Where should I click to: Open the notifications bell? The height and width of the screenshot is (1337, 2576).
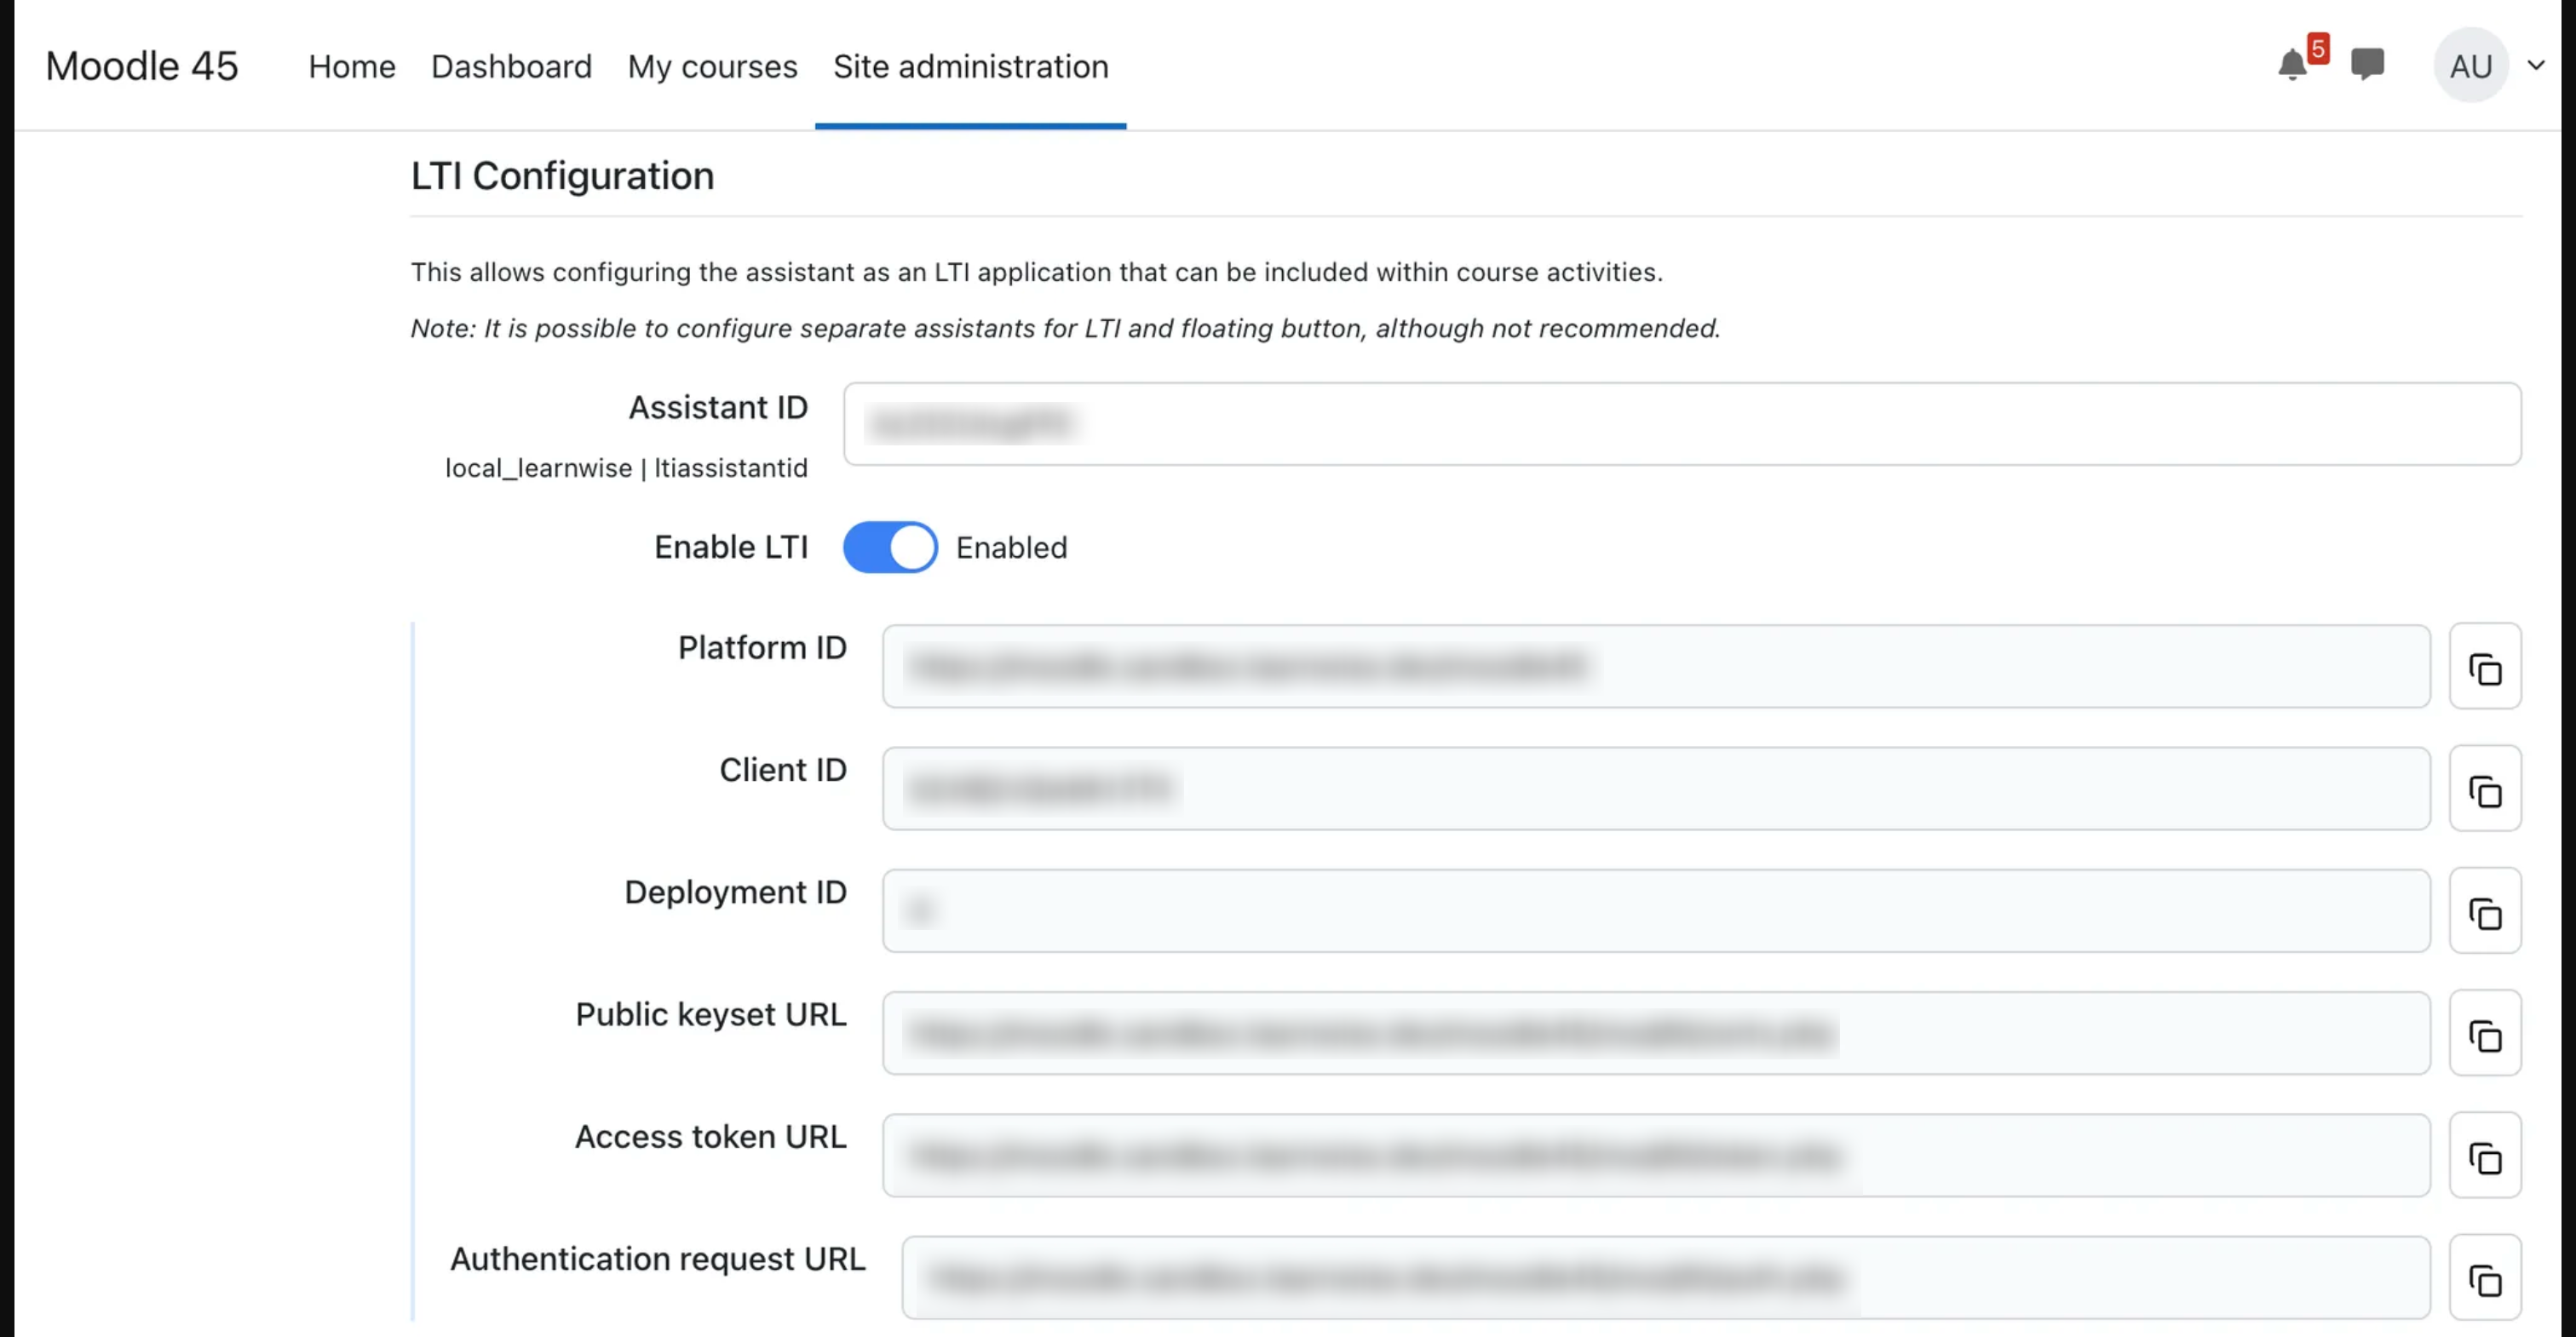coord(2293,65)
